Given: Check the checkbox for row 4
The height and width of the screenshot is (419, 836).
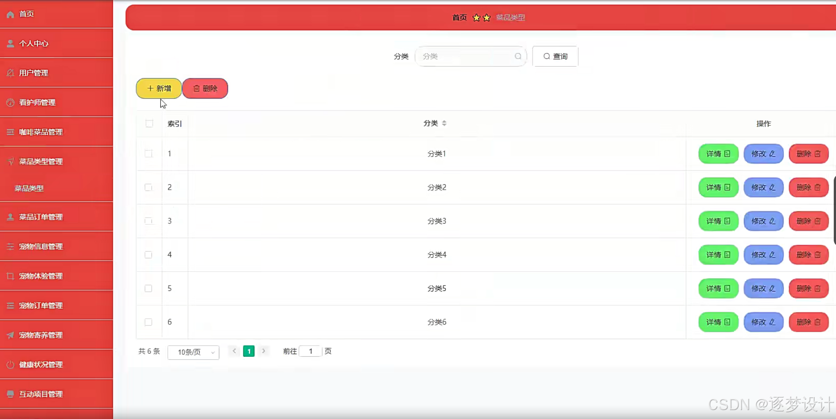Looking at the screenshot, I should [149, 255].
